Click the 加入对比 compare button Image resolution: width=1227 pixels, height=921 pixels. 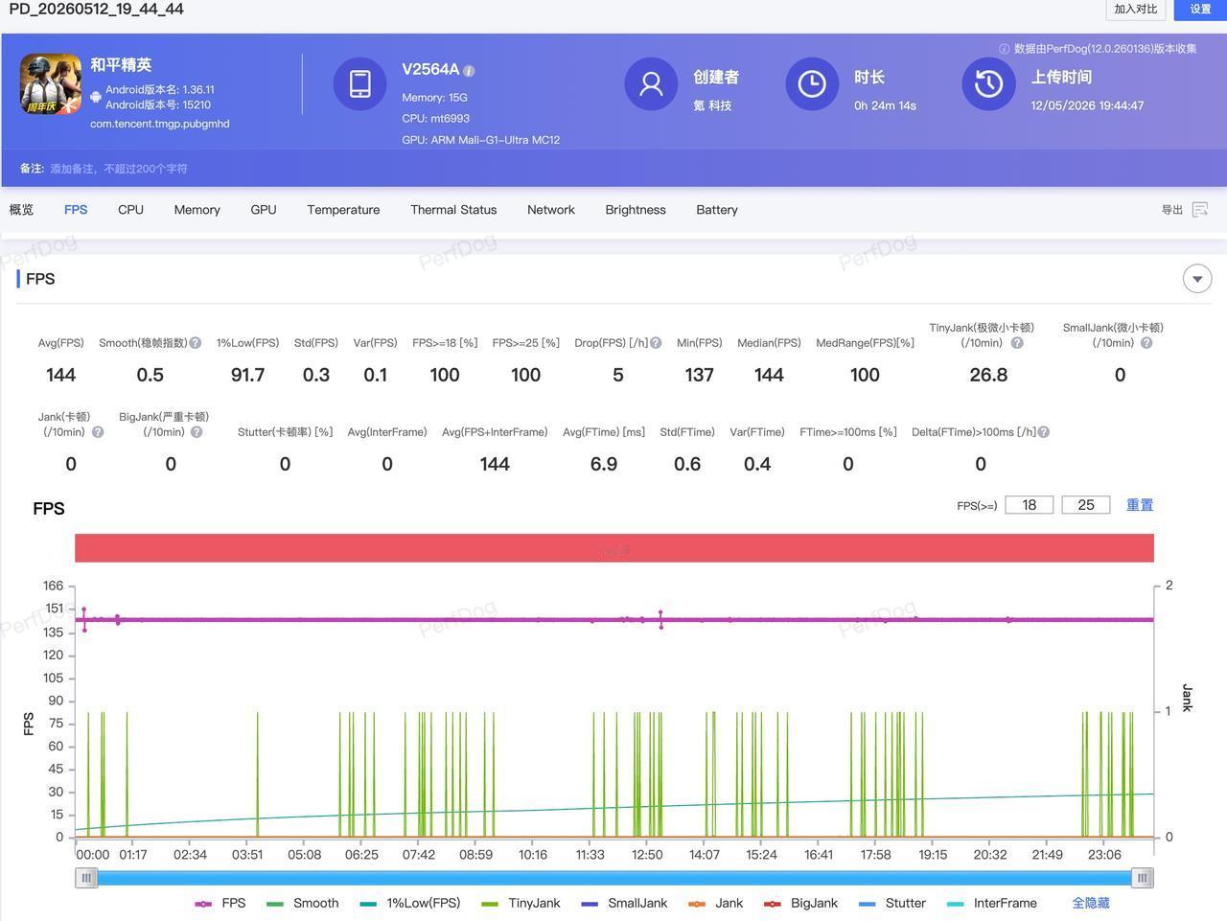[1136, 10]
